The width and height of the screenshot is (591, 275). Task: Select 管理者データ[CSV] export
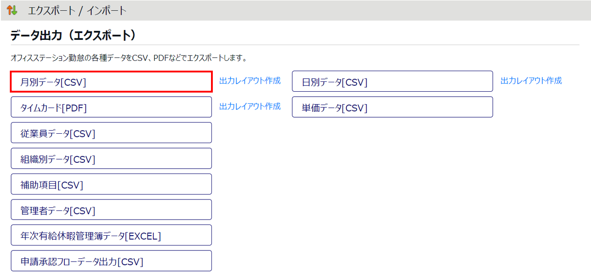pyautogui.click(x=111, y=210)
